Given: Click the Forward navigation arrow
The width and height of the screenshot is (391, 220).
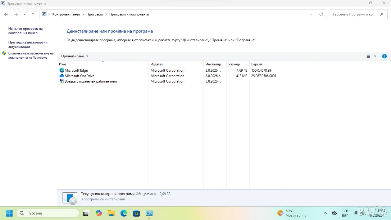Looking at the screenshot, I should coord(16,14).
